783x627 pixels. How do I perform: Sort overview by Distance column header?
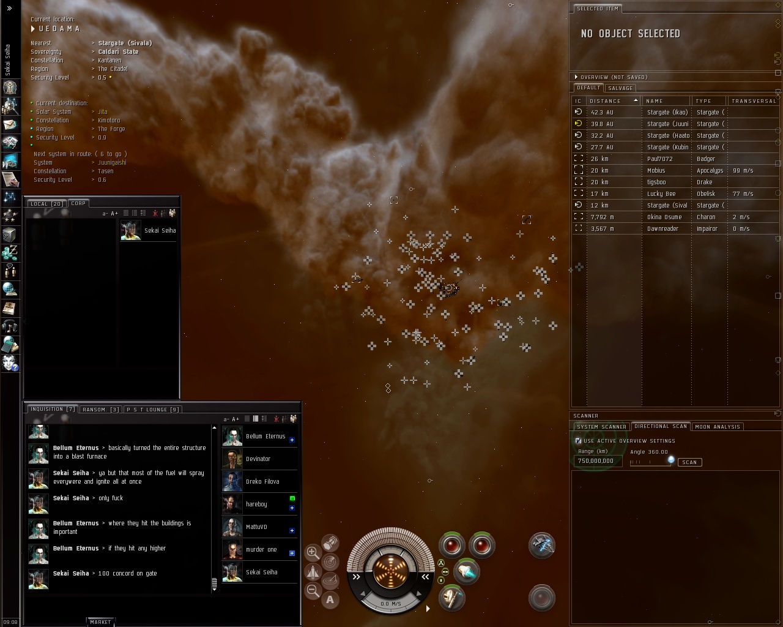coord(614,101)
